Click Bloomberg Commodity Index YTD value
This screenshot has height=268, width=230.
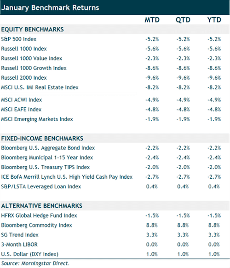[x=214, y=225]
